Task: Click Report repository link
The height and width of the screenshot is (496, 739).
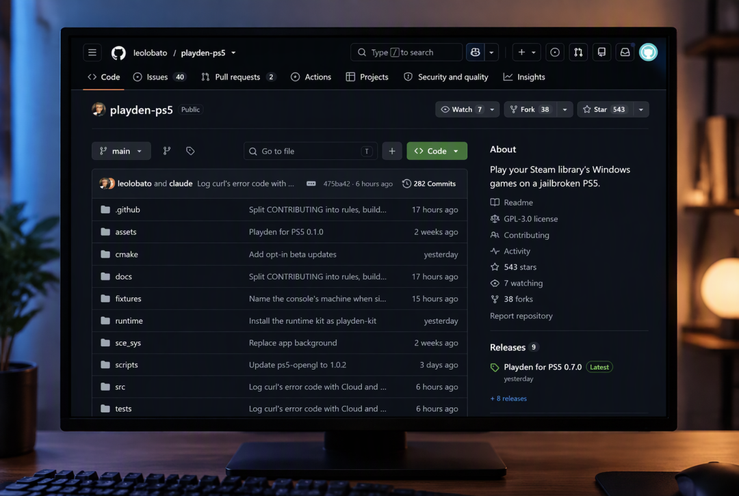Action: (x=521, y=316)
